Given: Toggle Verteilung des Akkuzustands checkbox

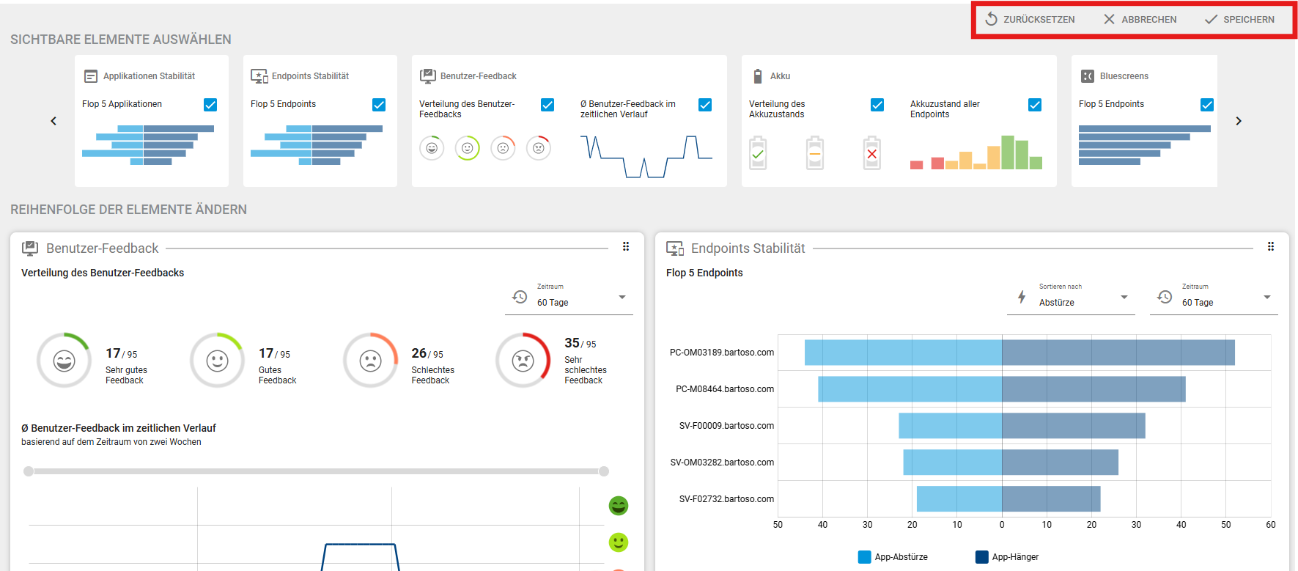Looking at the screenshot, I should [x=877, y=105].
